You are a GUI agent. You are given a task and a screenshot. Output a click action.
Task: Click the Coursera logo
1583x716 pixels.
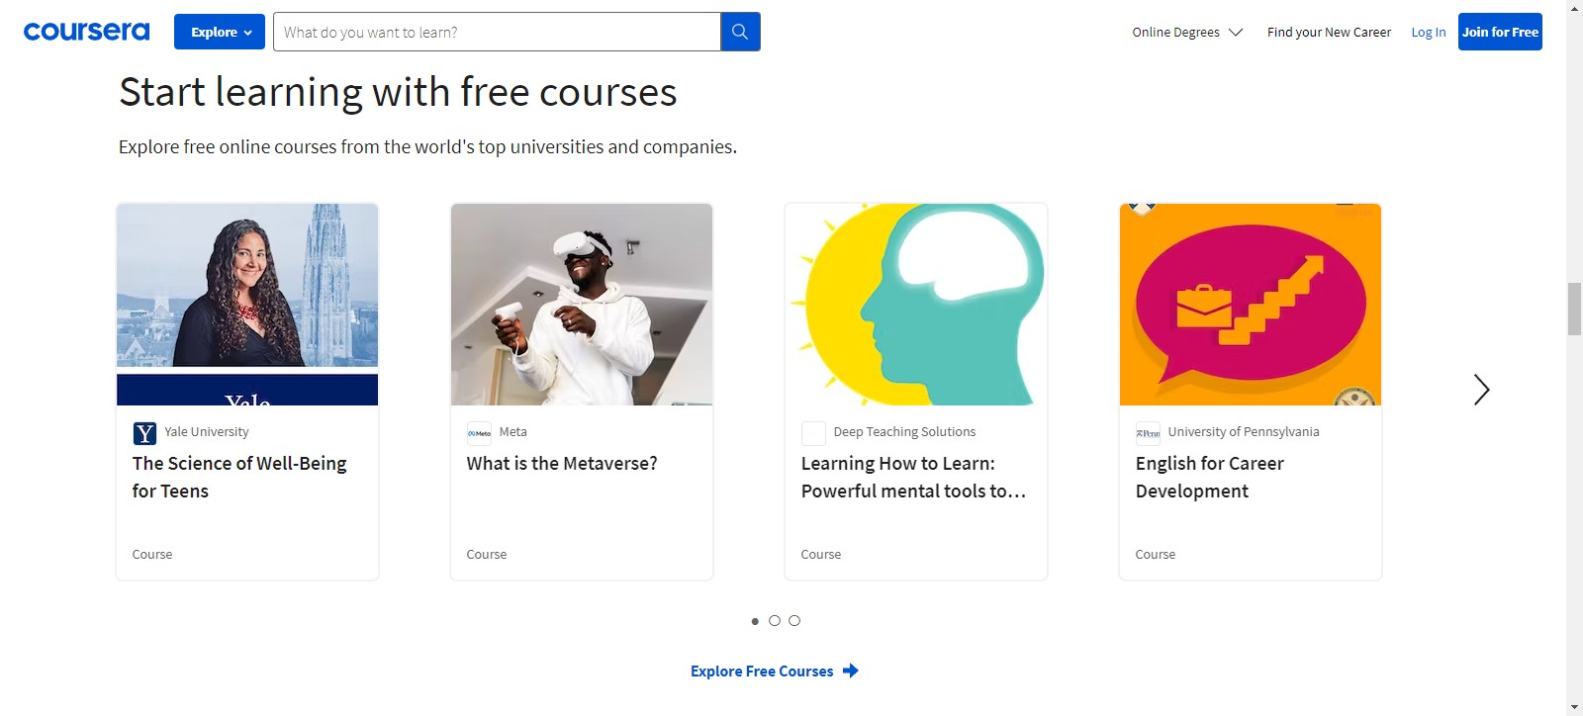click(86, 32)
